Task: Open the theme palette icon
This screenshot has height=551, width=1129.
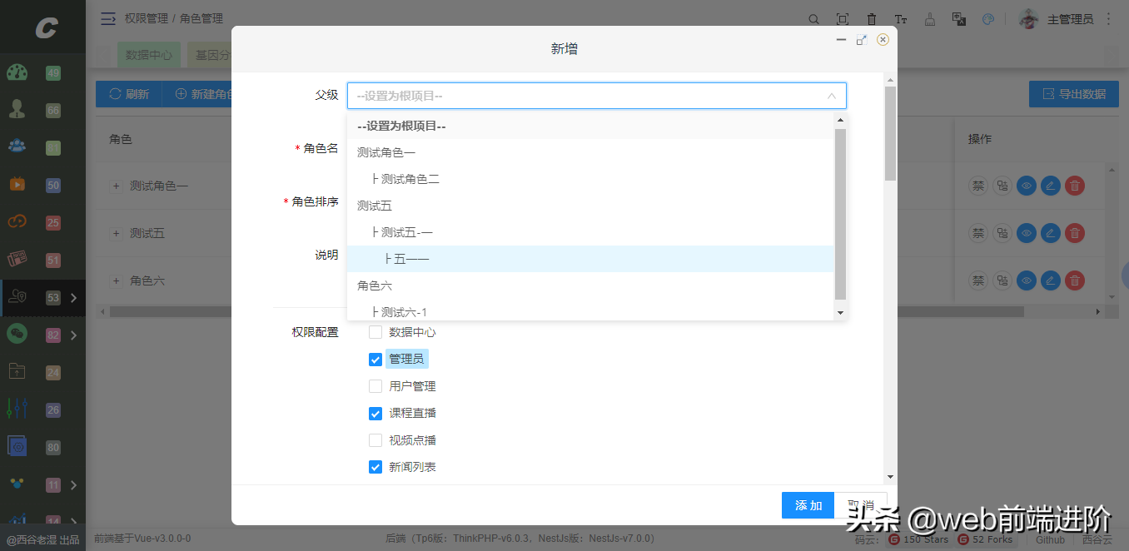Action: pyautogui.click(x=988, y=19)
